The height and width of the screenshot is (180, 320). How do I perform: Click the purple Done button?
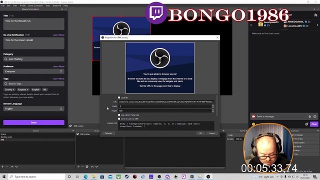[33, 122]
